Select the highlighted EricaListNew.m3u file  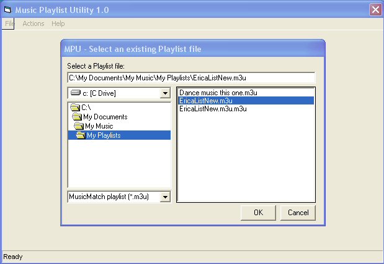click(246, 101)
